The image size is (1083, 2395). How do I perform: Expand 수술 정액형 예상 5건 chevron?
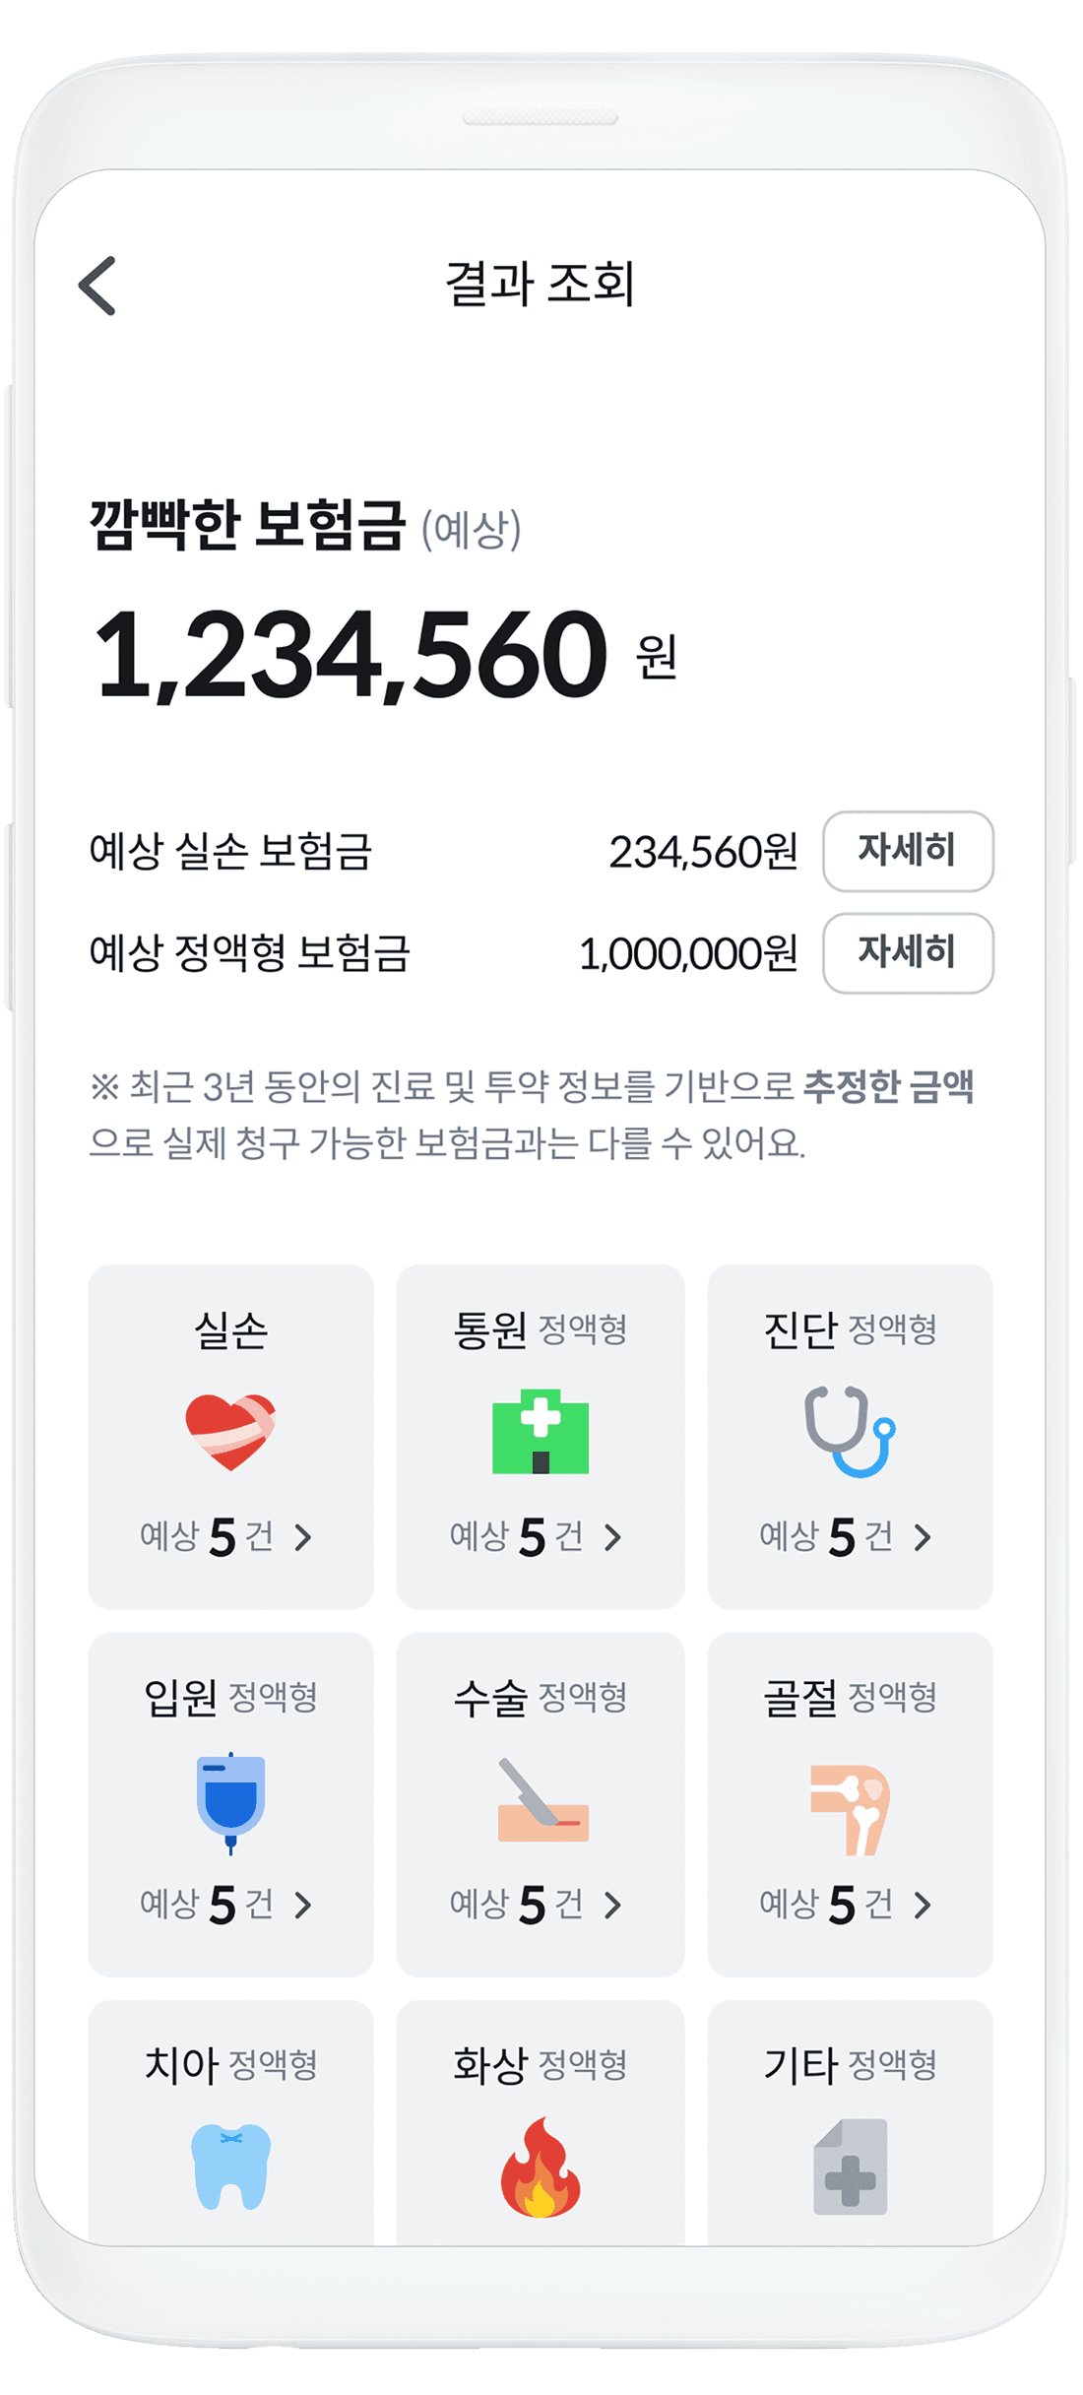click(x=613, y=1905)
